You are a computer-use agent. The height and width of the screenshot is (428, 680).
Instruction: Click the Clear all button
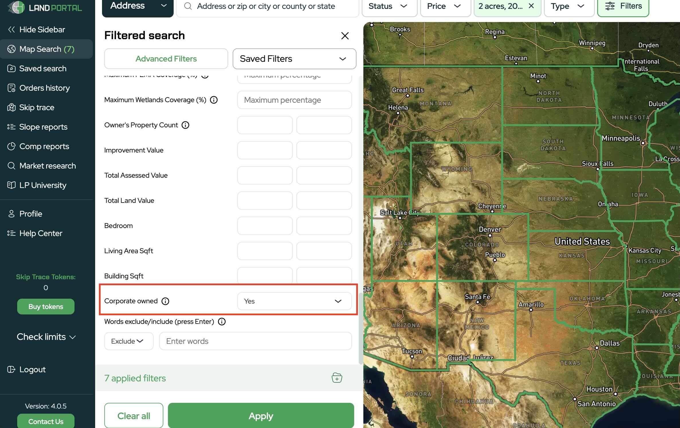134,416
